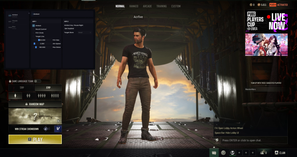Viewport: 297px width, 157px height.
Task: Click the radar circle icon in bottom bar
Action: click(x=223, y=153)
